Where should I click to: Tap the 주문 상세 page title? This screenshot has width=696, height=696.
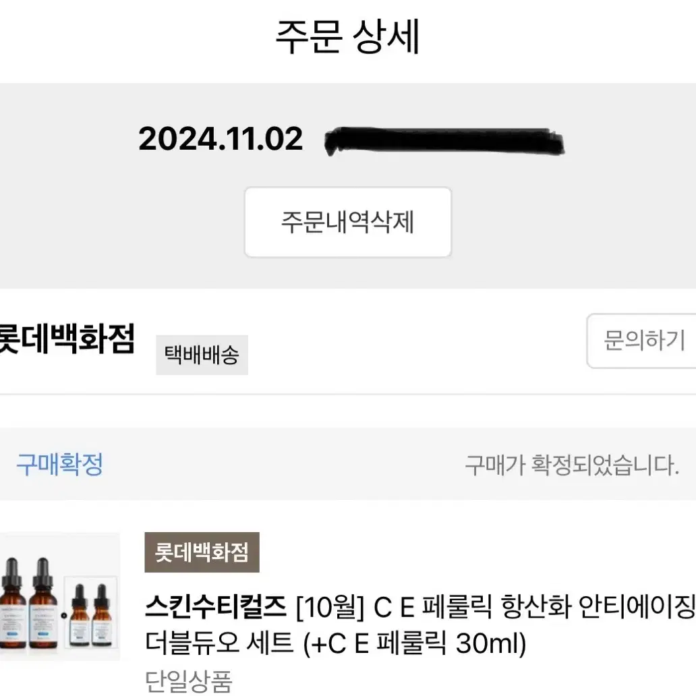(x=347, y=36)
